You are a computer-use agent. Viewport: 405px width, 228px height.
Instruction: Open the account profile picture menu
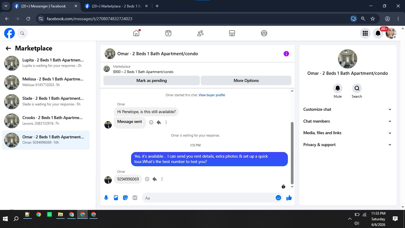click(391, 33)
